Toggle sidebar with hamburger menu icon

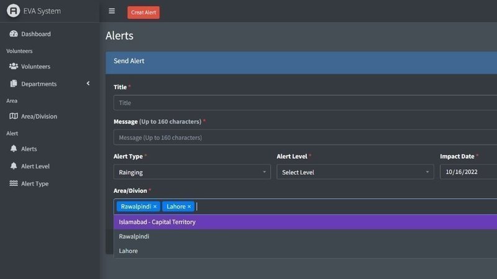coord(112,11)
